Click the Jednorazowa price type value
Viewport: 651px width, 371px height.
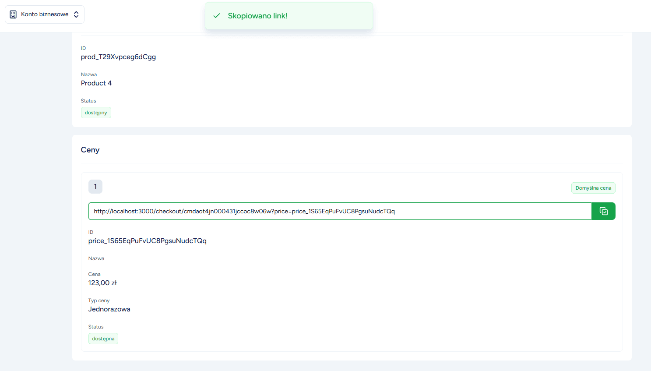109,309
